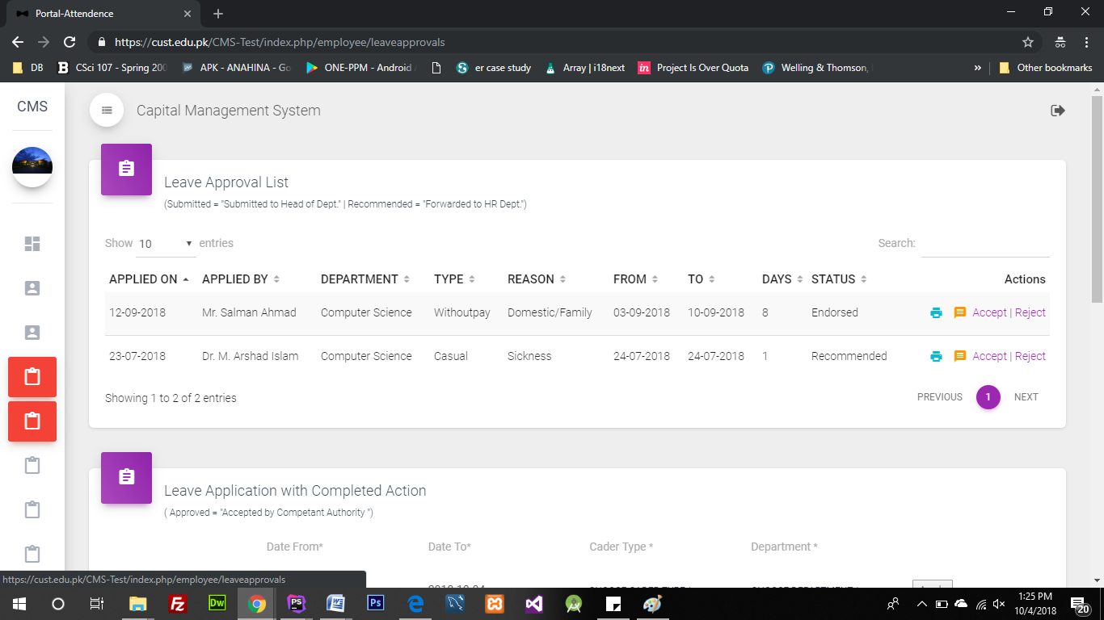Image resolution: width=1104 pixels, height=620 pixels.
Task: Click the logout icon in header
Action: (x=1057, y=111)
